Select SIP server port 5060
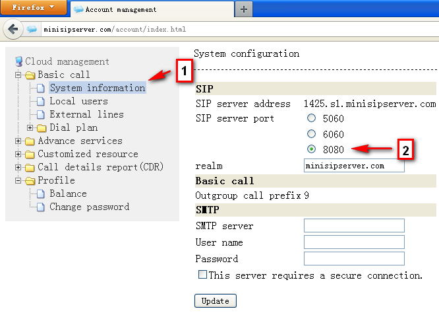The image size is (439, 315). point(311,118)
